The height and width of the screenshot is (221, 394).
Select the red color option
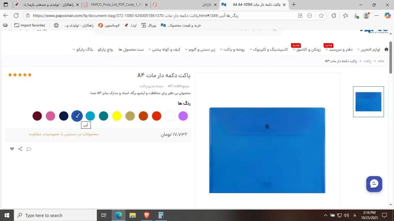pos(157,116)
